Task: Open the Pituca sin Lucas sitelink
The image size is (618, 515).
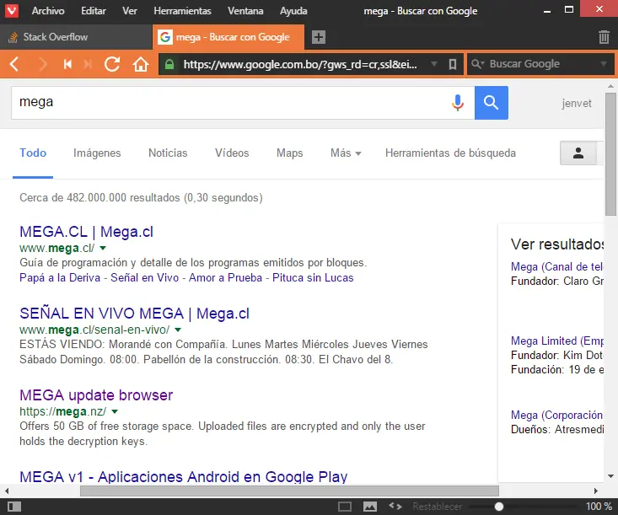Action: (x=313, y=278)
